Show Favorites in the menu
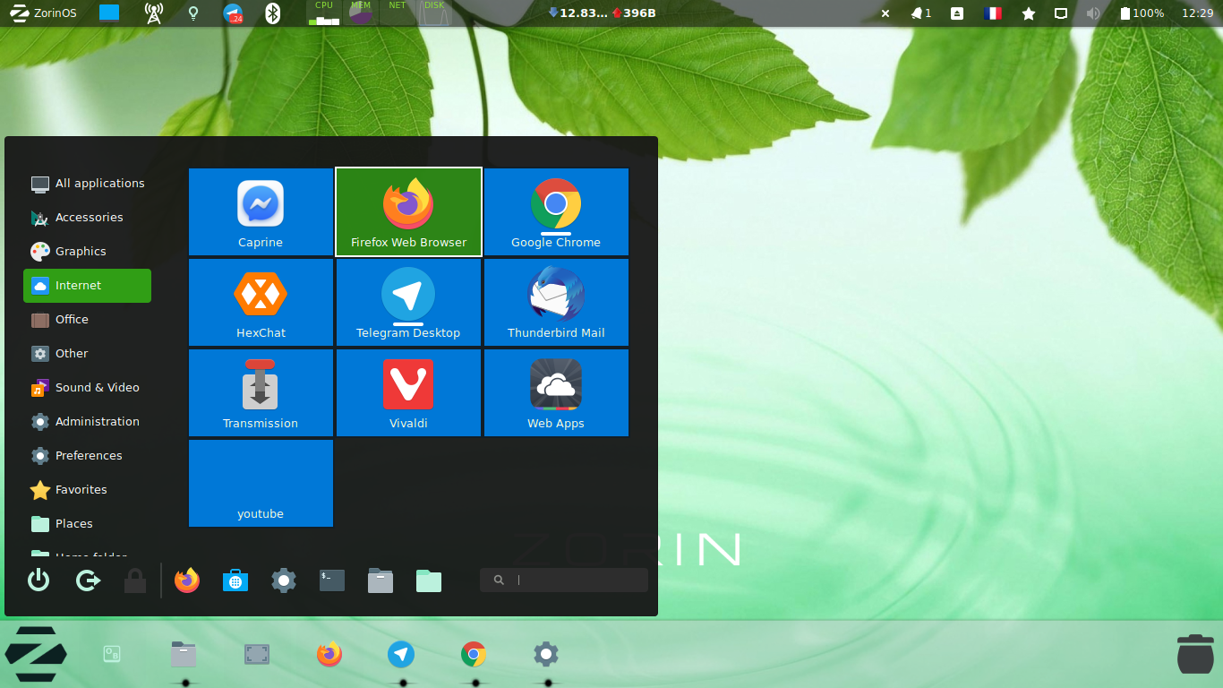Image resolution: width=1223 pixels, height=688 pixels. tap(87, 490)
